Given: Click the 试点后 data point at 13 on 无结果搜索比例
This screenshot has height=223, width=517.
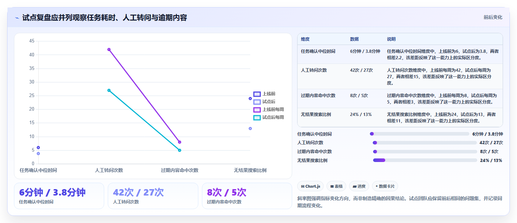Looking at the screenshot, I should pyautogui.click(x=250, y=128).
